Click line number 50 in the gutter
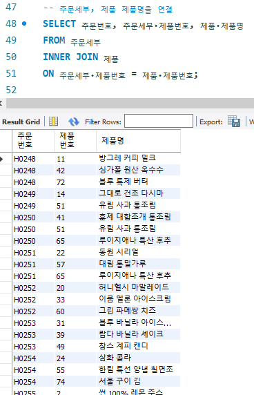This screenshot has height=395, width=254. 11,57
